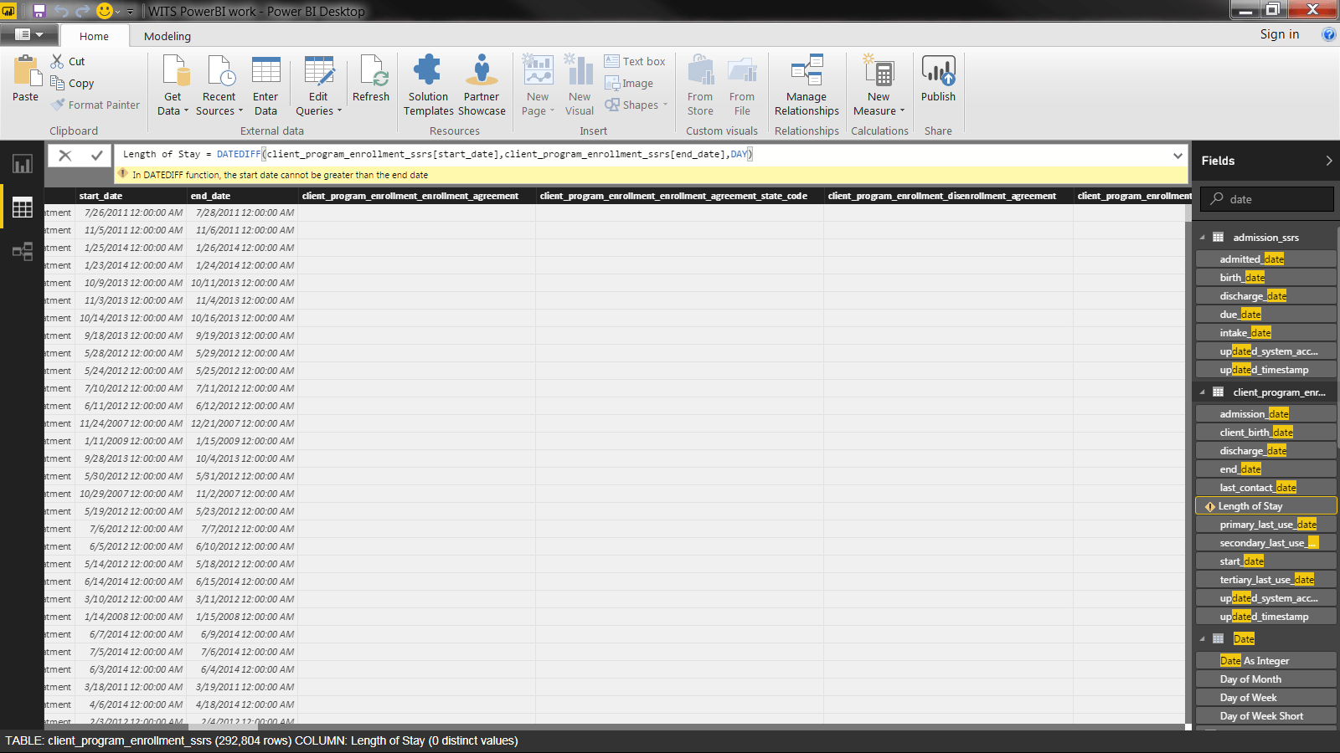Select the last_contact_date field
1340x753 pixels.
(x=1265, y=488)
